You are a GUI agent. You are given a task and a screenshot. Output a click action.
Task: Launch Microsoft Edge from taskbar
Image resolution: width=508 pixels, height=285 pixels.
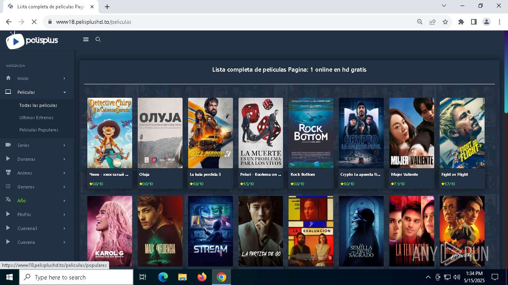click(163, 277)
